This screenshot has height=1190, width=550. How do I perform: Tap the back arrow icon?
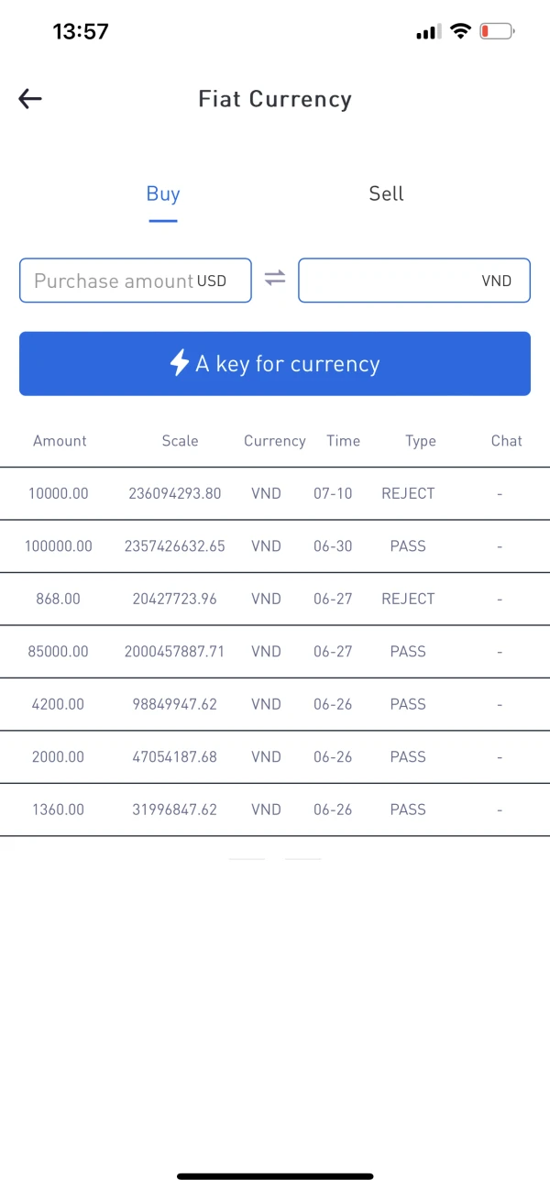pos(30,99)
